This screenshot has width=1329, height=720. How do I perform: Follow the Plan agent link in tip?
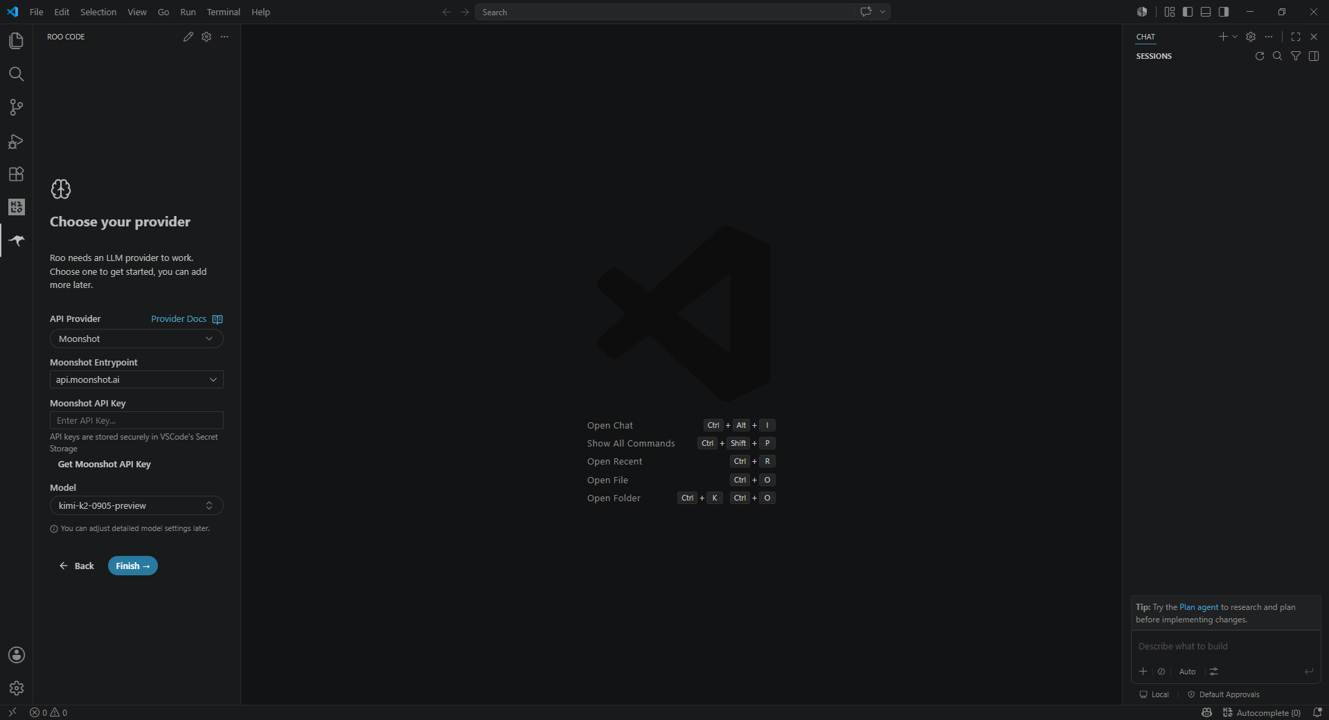pos(1199,607)
